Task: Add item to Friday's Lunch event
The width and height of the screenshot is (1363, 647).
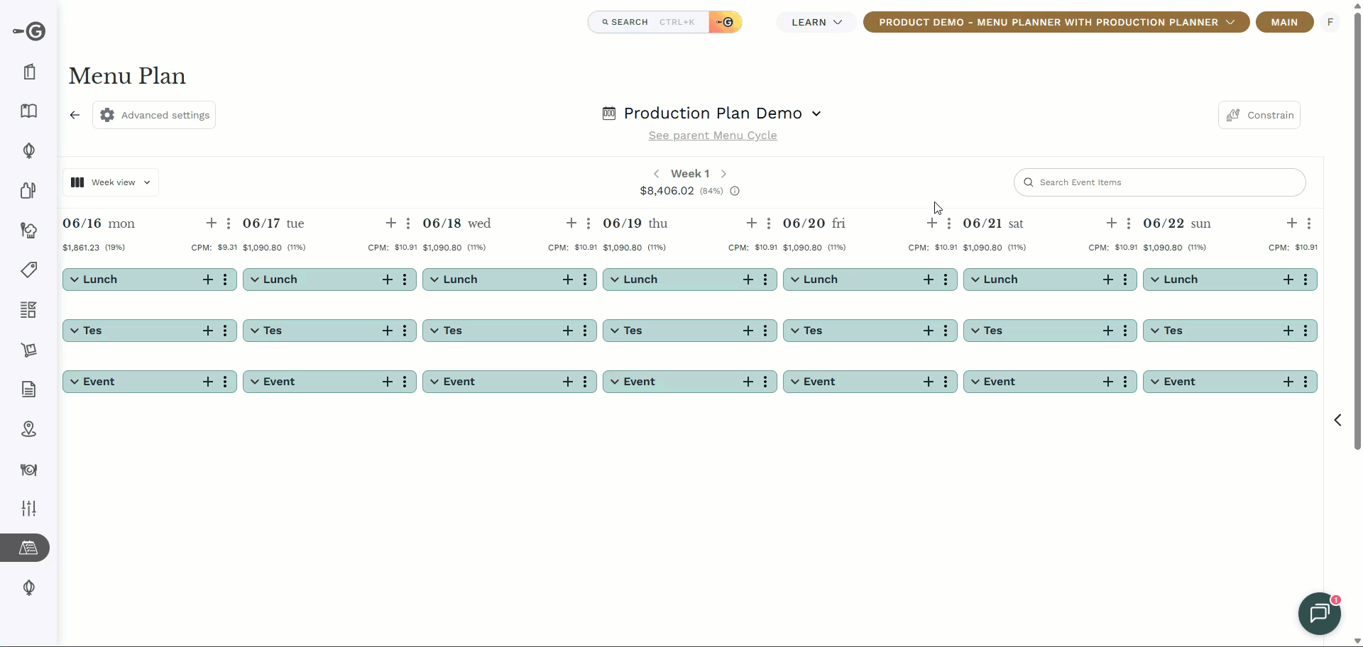Action: click(928, 280)
